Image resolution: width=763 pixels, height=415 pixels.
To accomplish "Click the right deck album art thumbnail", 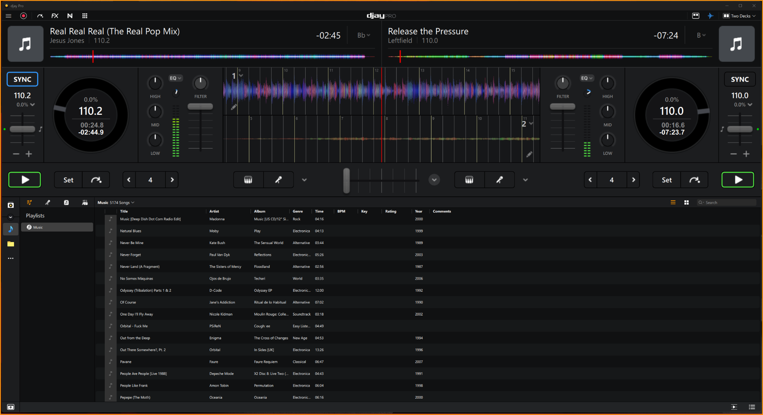I will pos(737,44).
